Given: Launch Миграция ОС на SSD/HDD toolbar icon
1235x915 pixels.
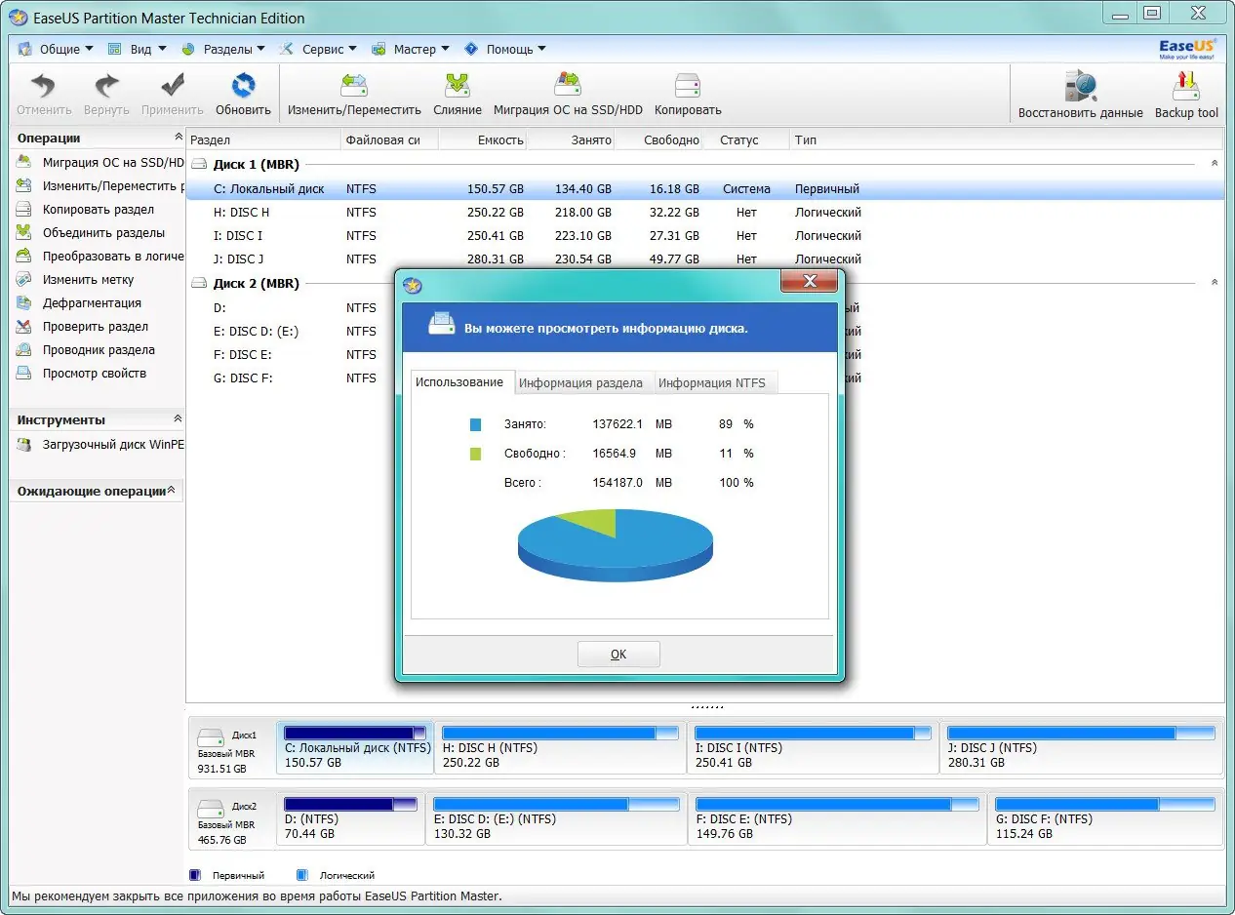Looking at the screenshot, I should pyautogui.click(x=568, y=87).
